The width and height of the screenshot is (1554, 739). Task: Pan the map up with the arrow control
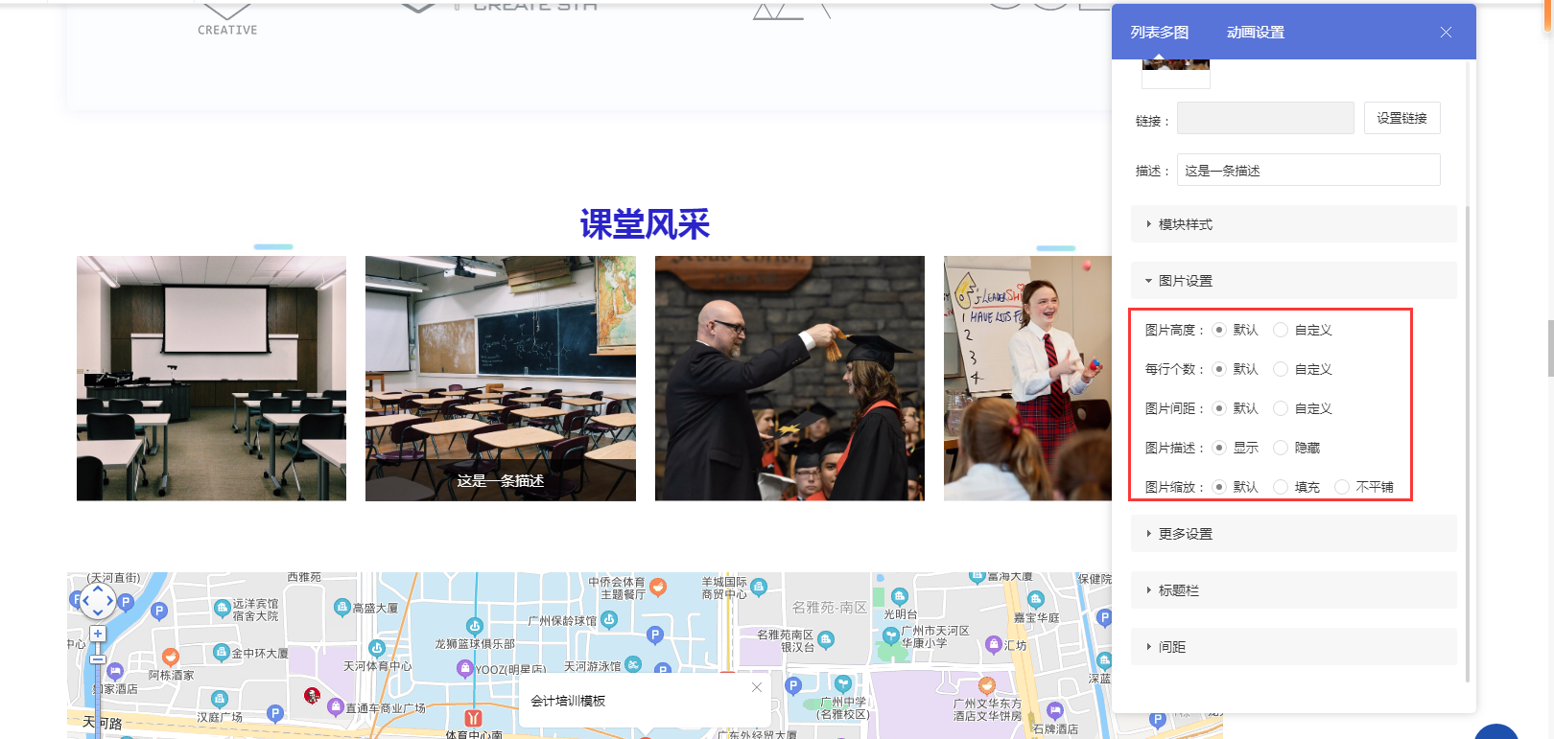coord(98,589)
